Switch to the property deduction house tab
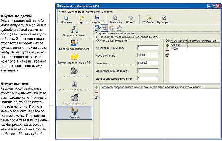This screenshot has height=141, width=222. [112, 28]
